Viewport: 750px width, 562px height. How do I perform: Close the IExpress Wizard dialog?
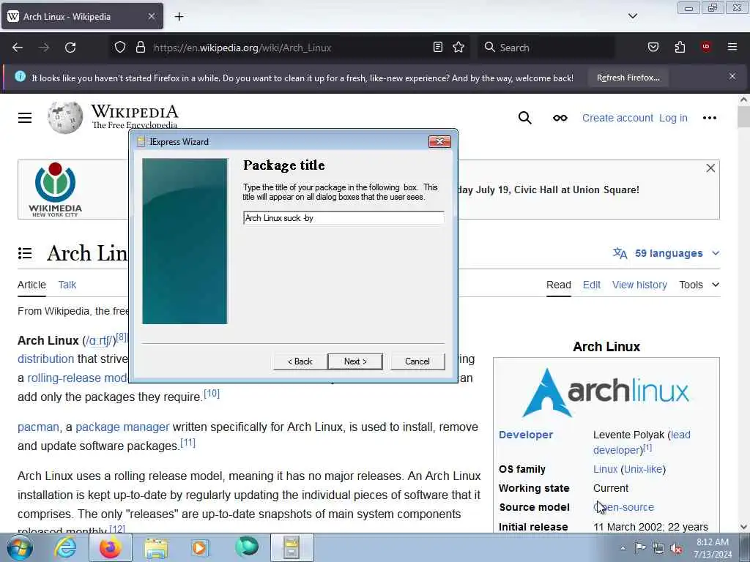point(439,141)
